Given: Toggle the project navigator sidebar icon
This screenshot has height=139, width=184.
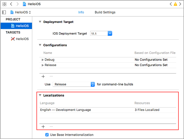Looking at the screenshot, I should click(x=4, y=13).
